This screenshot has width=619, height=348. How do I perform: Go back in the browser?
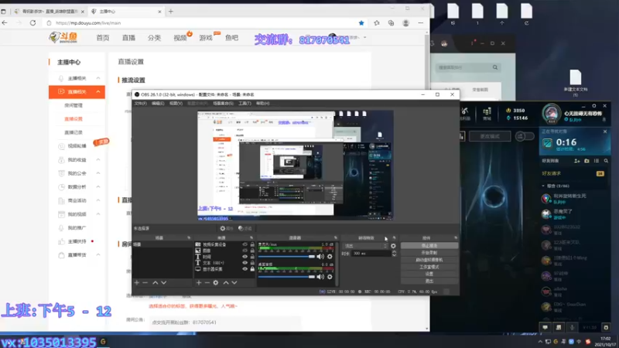pyautogui.click(x=5, y=23)
